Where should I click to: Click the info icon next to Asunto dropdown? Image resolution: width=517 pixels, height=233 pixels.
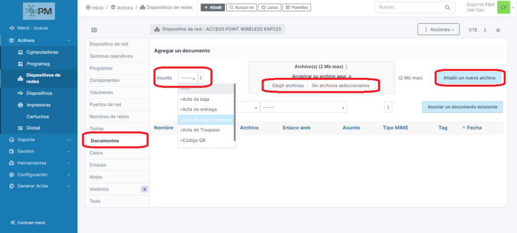200,78
